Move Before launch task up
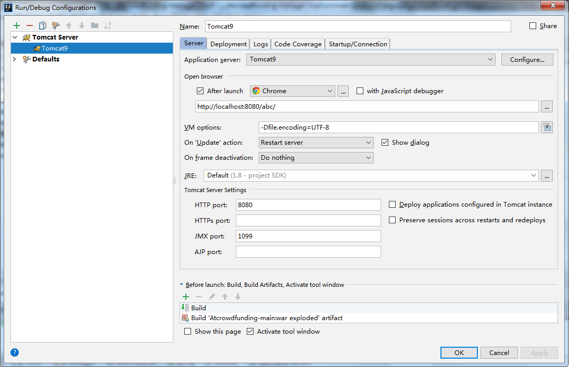The height and width of the screenshot is (367, 569). [x=225, y=297]
